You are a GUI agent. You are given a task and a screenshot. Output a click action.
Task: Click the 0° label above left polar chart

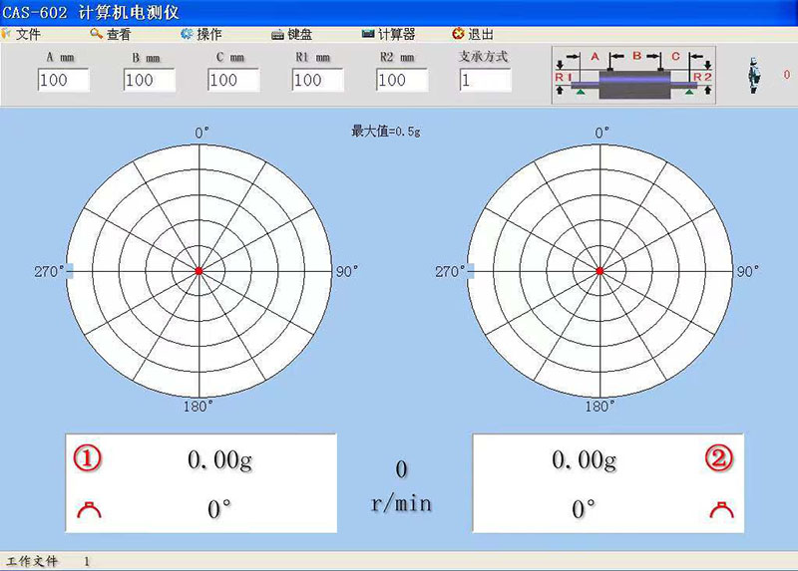pos(202,133)
